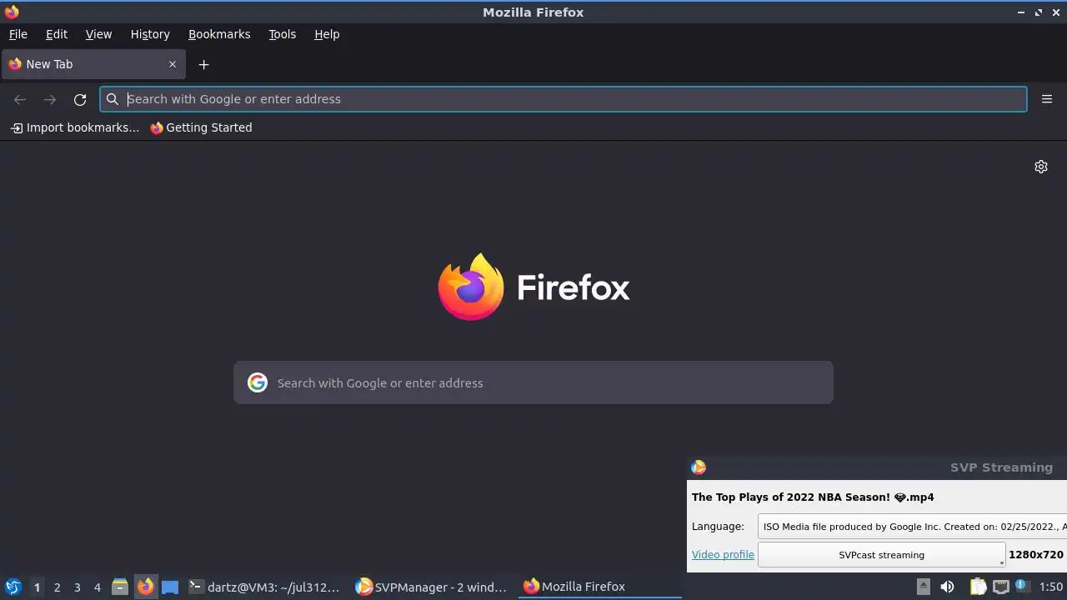Click the SVP Streaming window icon
This screenshot has height=600, width=1067.
699,467
